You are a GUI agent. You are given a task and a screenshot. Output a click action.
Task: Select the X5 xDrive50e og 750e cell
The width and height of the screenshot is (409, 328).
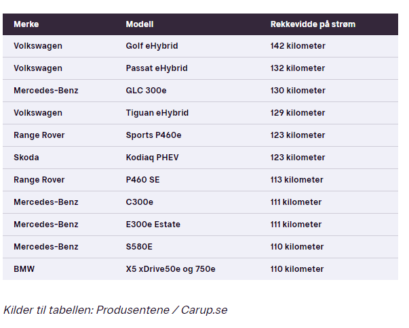click(171, 269)
